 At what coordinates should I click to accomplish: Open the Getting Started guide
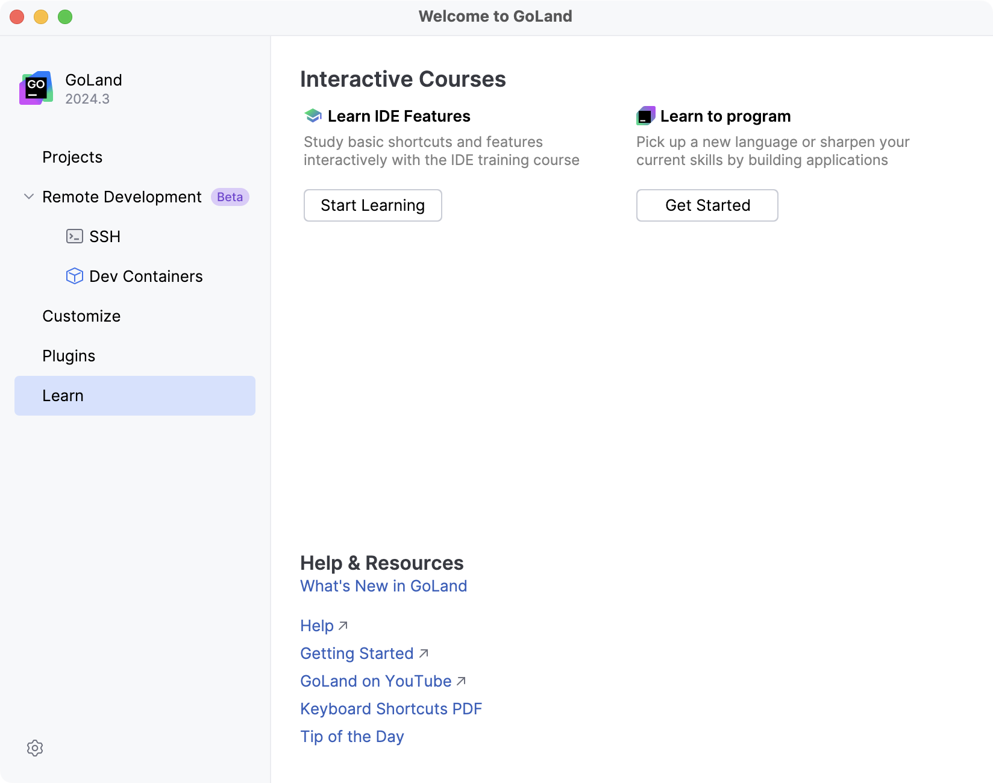tap(356, 653)
